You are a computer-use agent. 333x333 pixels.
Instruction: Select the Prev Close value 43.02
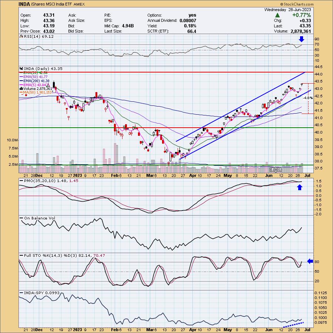tap(49, 31)
